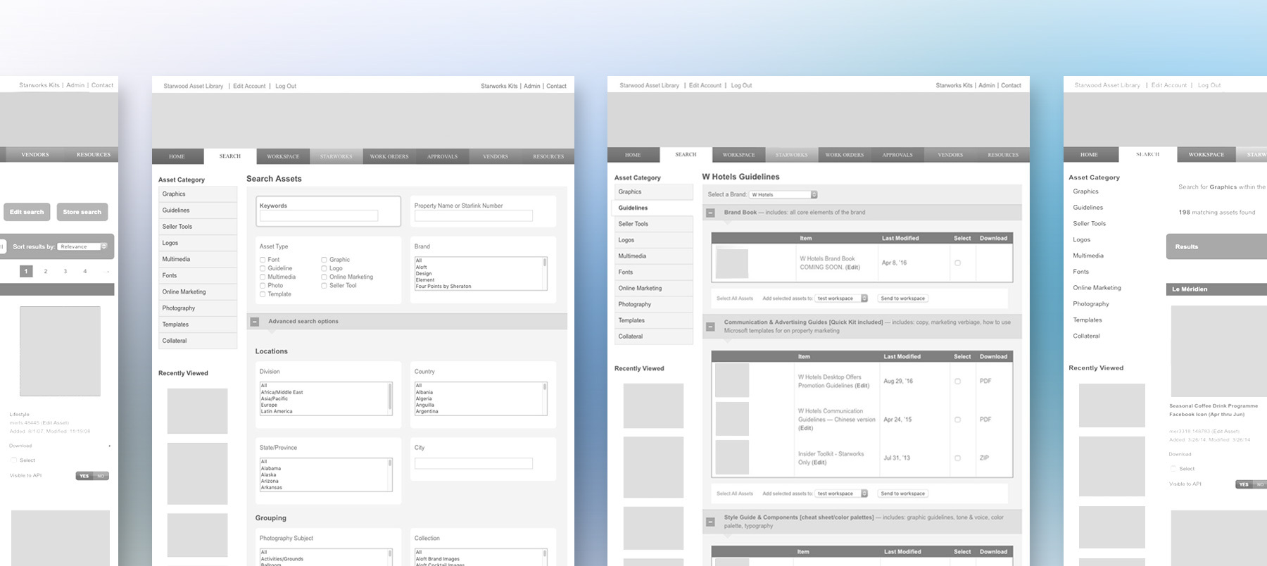Check the Graphic asset type checkbox
The width and height of the screenshot is (1267, 566).
click(324, 260)
